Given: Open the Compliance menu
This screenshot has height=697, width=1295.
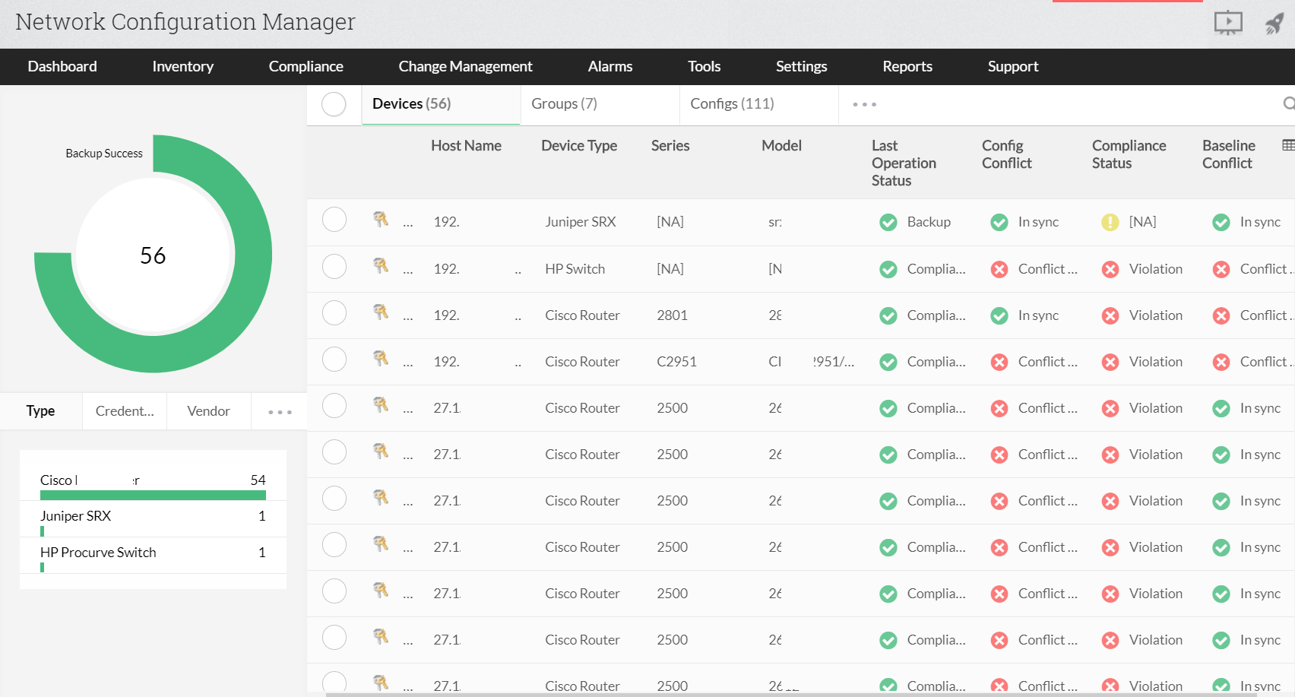Looking at the screenshot, I should point(306,67).
